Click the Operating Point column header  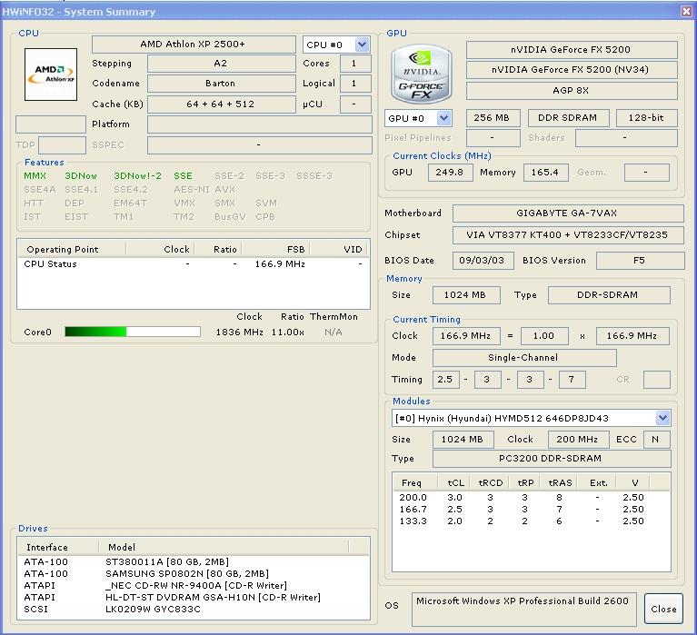pos(62,249)
